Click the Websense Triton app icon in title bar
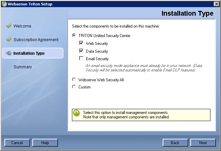 [4, 4]
